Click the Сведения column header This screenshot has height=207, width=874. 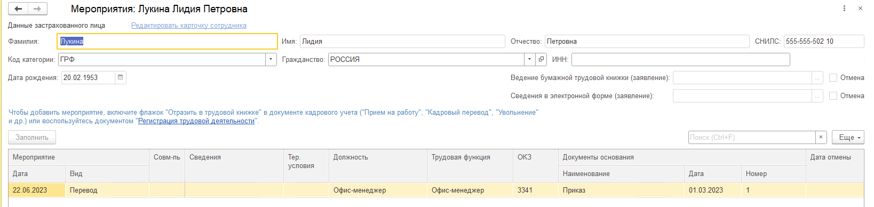pos(234,166)
